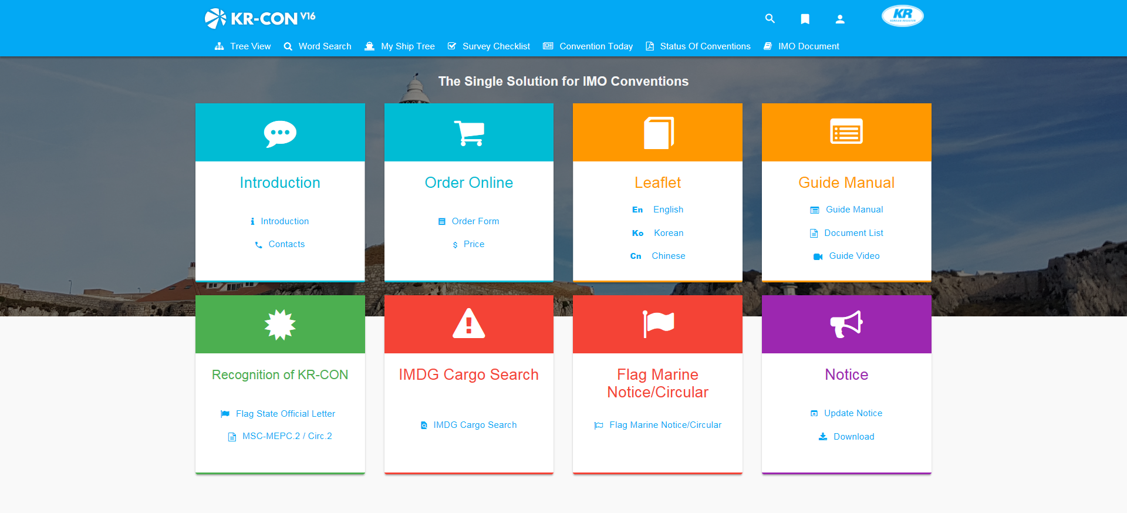Open Word Search menu item
This screenshot has height=513, width=1127.
[318, 46]
